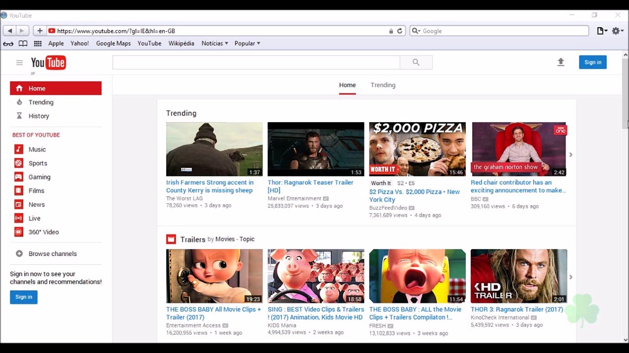Expand the Popular bookmarks dropdown
The image size is (629, 353).
(x=247, y=44)
